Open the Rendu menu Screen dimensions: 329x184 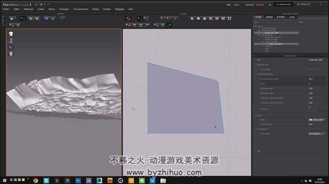click(x=95, y=9)
